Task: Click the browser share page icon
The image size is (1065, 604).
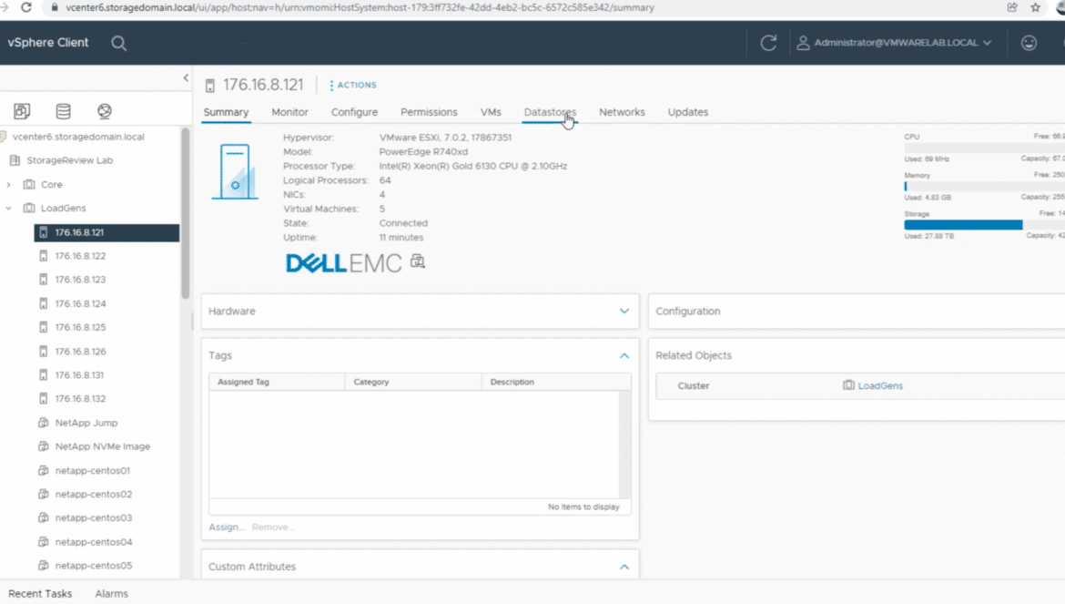Action: click(1013, 7)
